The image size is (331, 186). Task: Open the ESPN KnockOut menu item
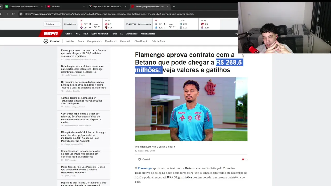[100, 34]
